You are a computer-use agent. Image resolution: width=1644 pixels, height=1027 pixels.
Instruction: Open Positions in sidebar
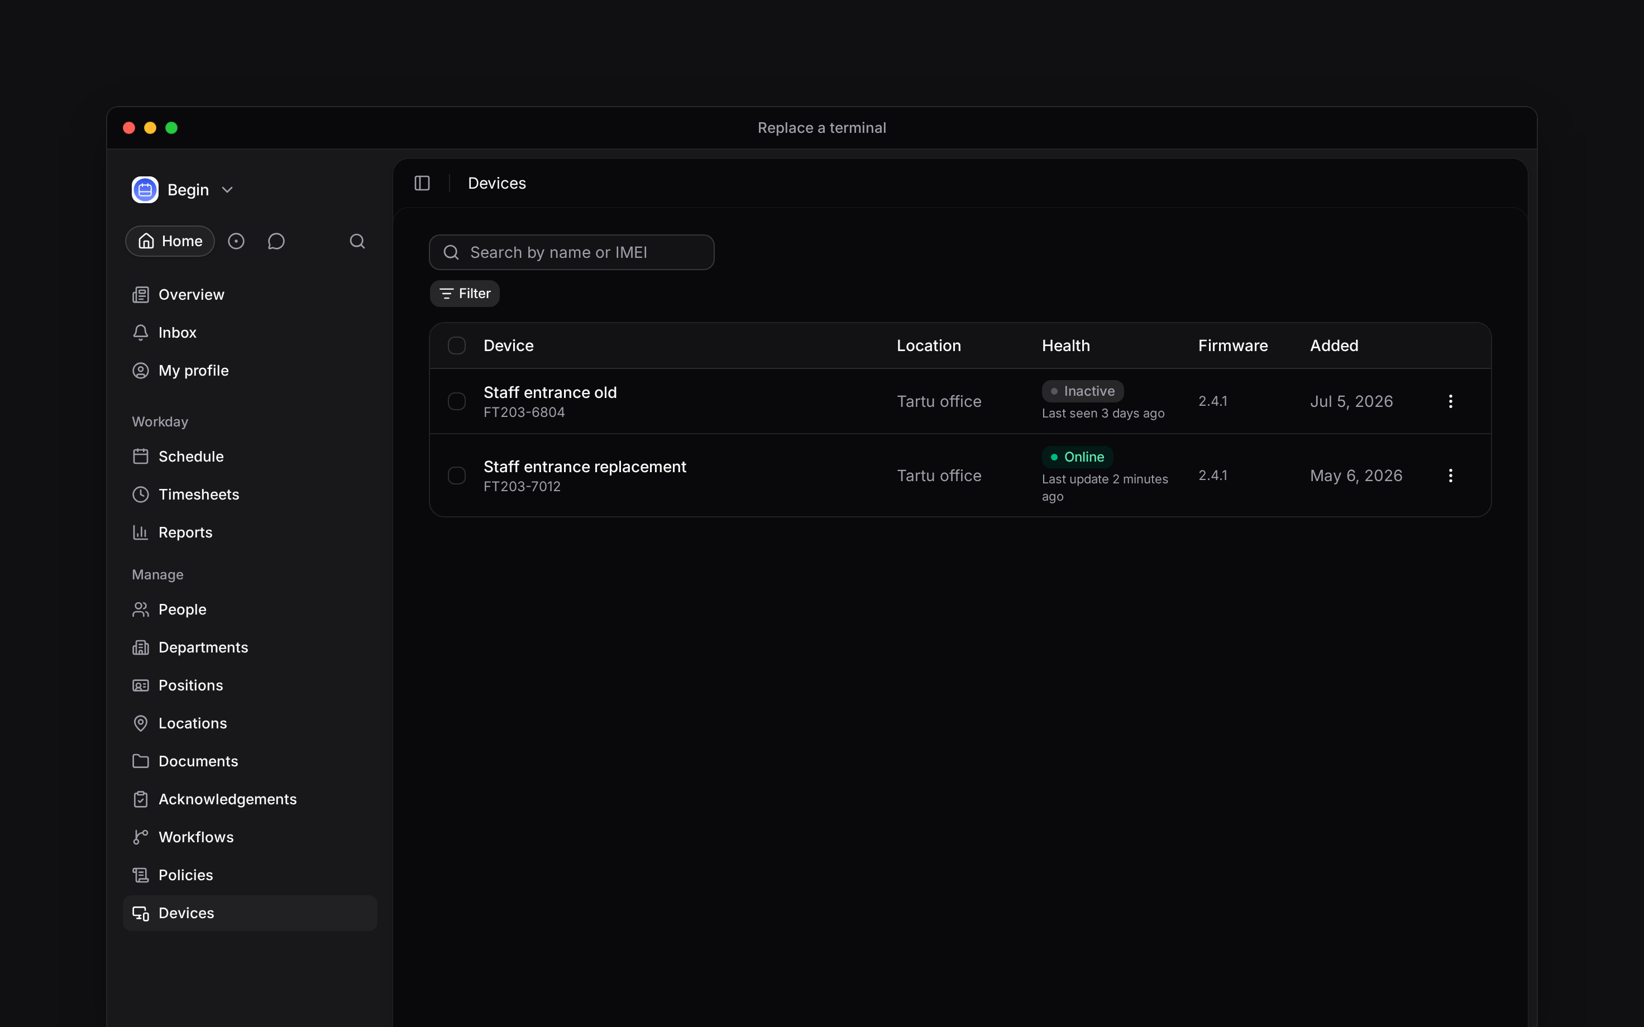[249, 685]
